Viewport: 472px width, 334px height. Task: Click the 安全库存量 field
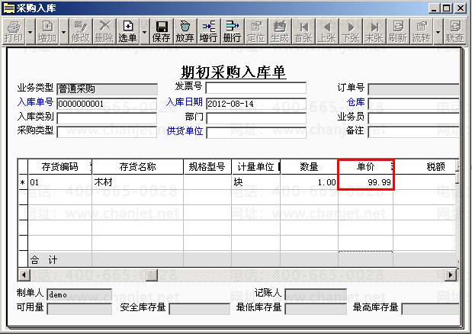tap(199, 309)
